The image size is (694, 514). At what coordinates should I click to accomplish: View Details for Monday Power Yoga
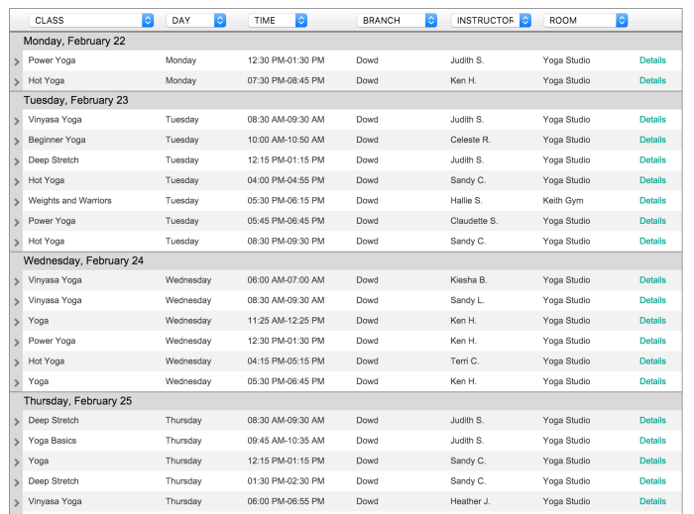tap(652, 60)
